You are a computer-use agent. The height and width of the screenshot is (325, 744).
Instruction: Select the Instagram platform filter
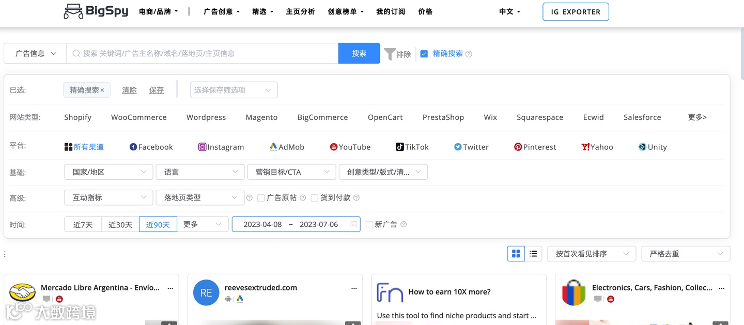pyautogui.click(x=221, y=147)
